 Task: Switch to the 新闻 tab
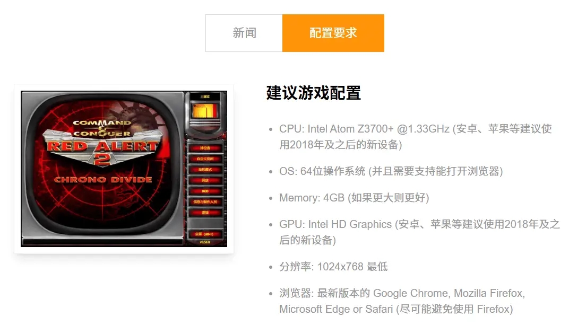click(x=244, y=33)
